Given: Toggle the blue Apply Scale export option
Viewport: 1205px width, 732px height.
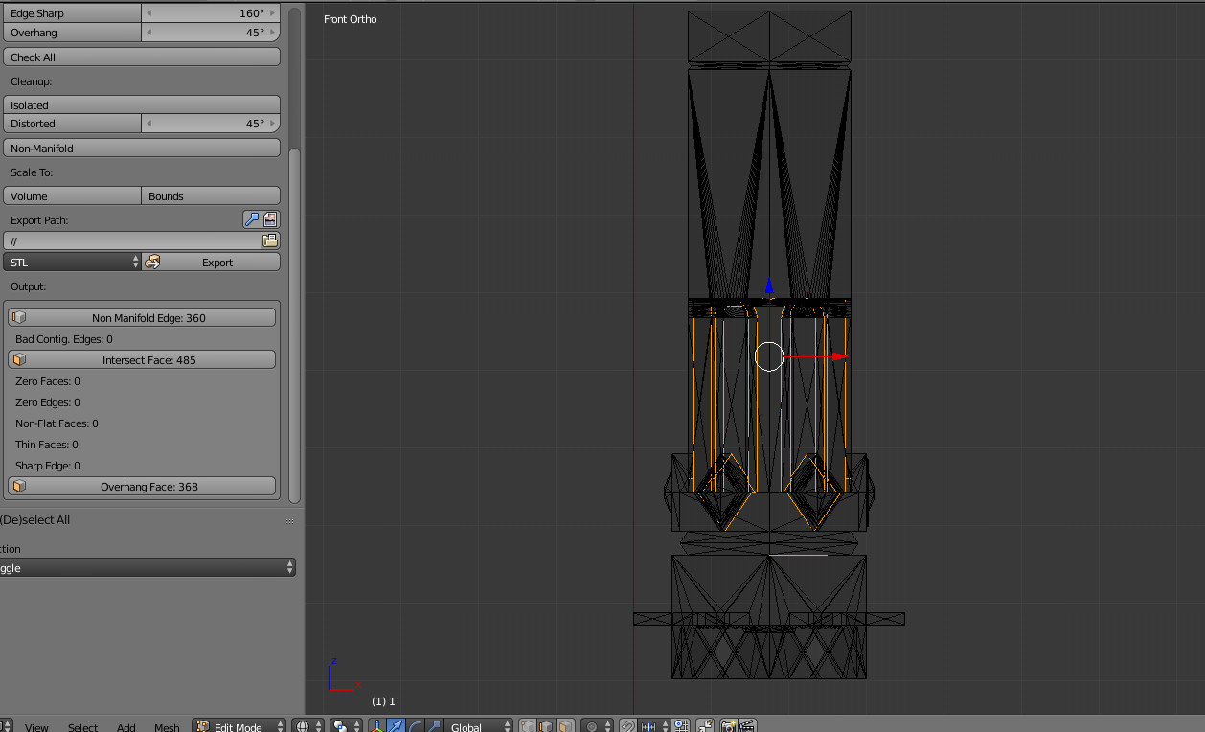Looking at the screenshot, I should click(252, 219).
